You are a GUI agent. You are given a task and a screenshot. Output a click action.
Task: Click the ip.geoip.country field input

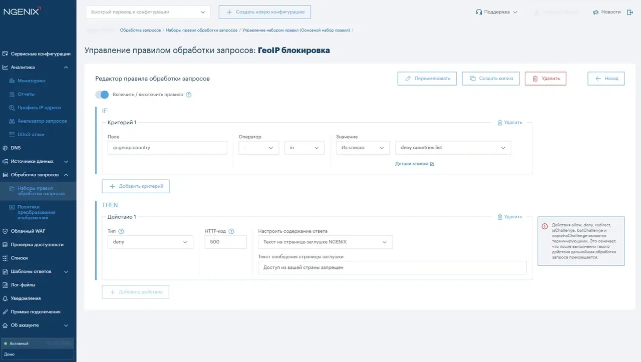pos(167,148)
